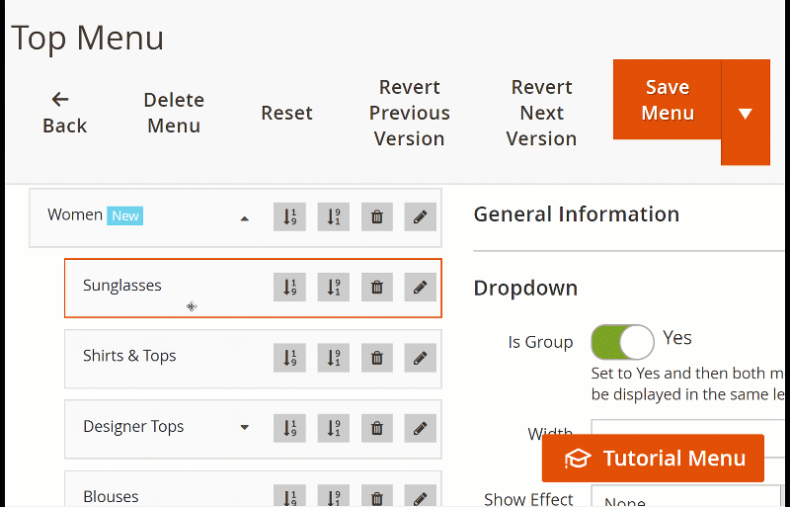Edit the Sunglasses item with pencil icon

tap(420, 288)
